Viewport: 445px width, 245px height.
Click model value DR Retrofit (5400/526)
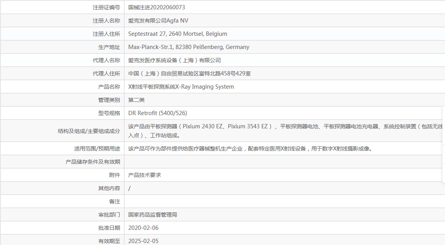(157, 113)
